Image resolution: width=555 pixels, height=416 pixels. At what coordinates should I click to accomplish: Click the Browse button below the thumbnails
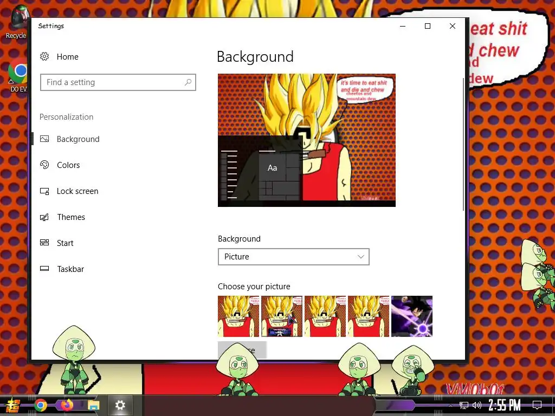[242, 350]
